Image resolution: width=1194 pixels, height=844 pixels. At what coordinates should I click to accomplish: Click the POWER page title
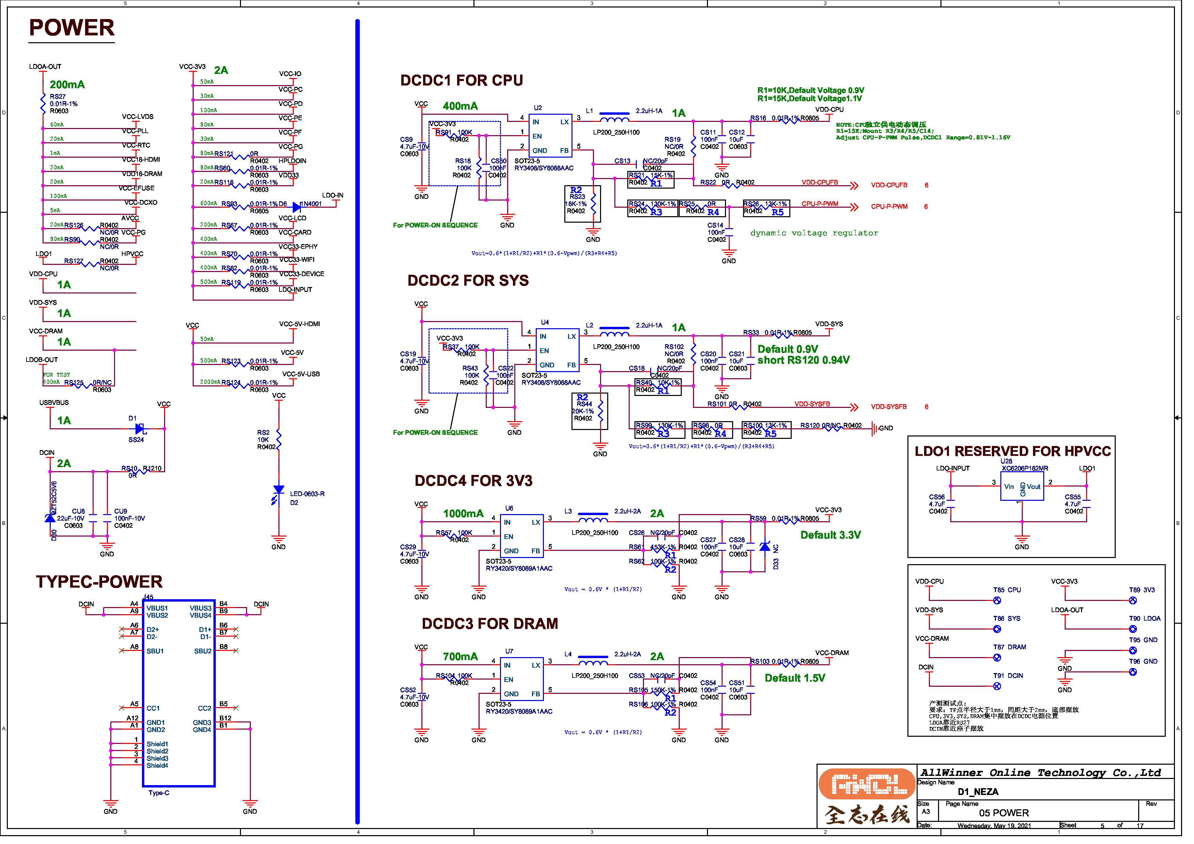pyautogui.click(x=72, y=28)
